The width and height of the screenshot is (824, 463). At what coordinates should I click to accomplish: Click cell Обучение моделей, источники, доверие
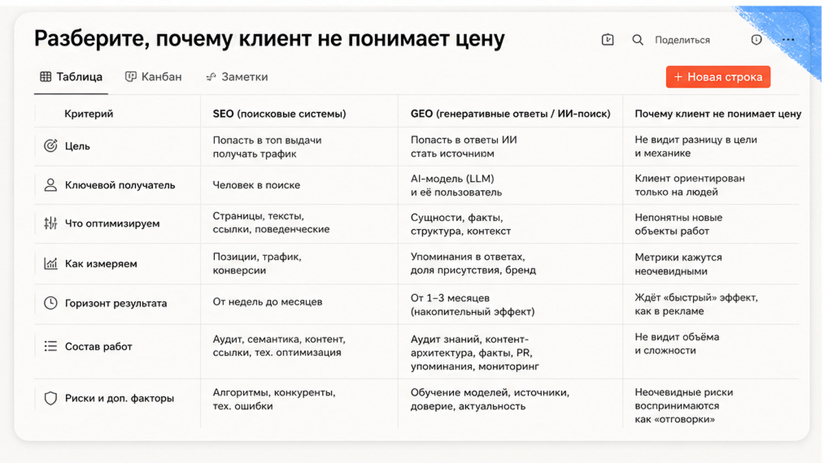pos(490,399)
